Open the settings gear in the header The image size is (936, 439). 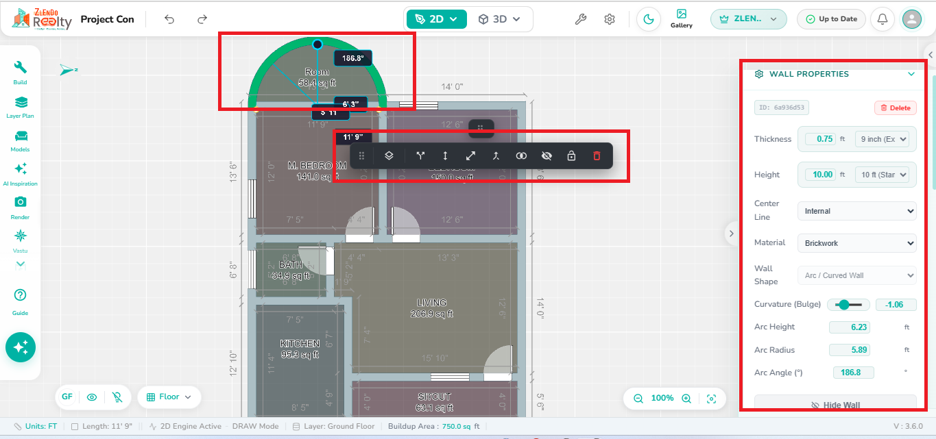(610, 19)
